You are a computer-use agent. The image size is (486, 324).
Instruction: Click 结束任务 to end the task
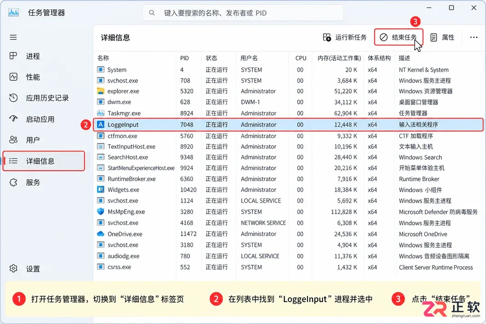coord(398,37)
